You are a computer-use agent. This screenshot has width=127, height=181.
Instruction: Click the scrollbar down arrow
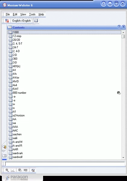[123, 157]
